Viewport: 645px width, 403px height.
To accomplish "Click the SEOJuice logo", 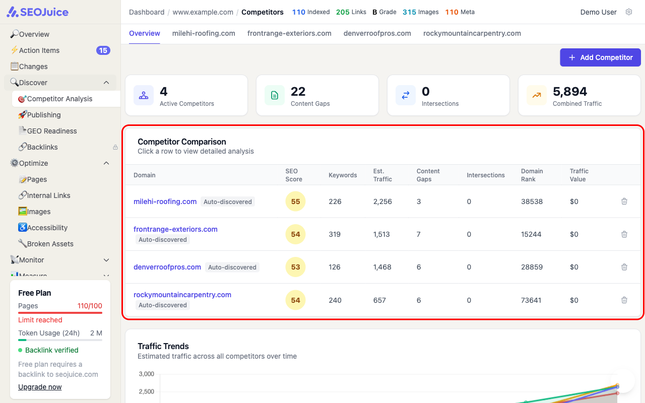I will [38, 12].
